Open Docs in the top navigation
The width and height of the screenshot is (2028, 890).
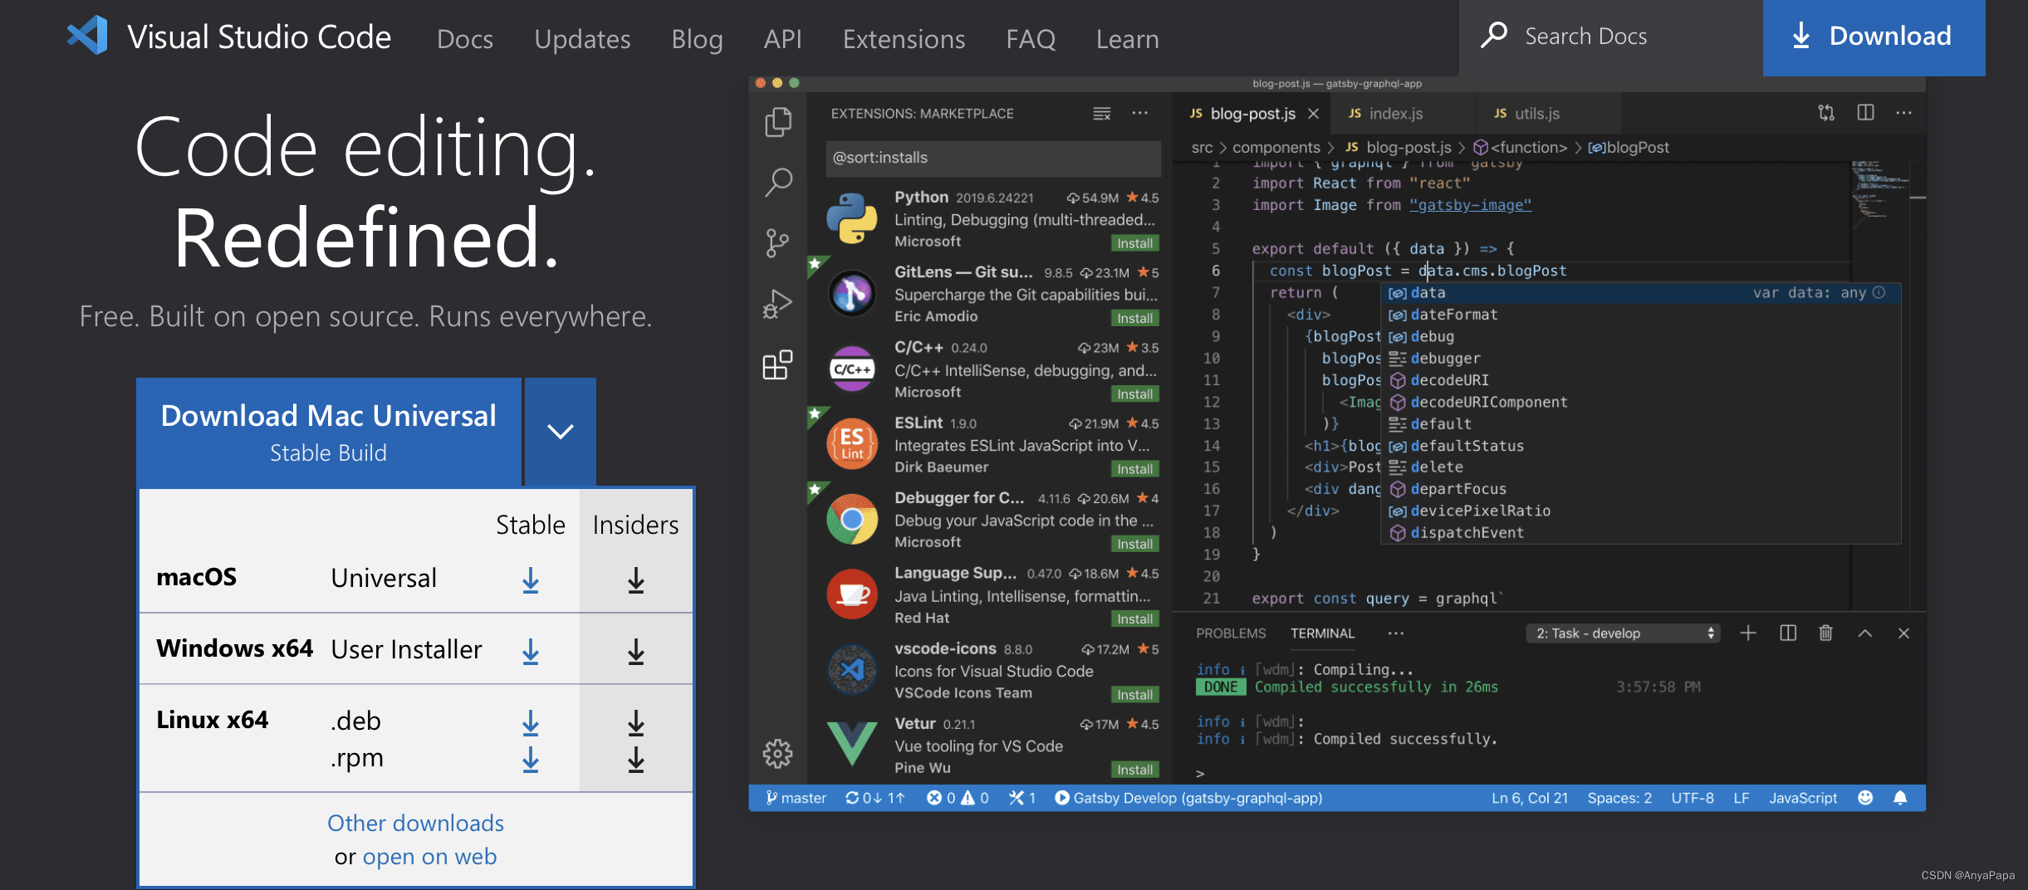point(465,38)
